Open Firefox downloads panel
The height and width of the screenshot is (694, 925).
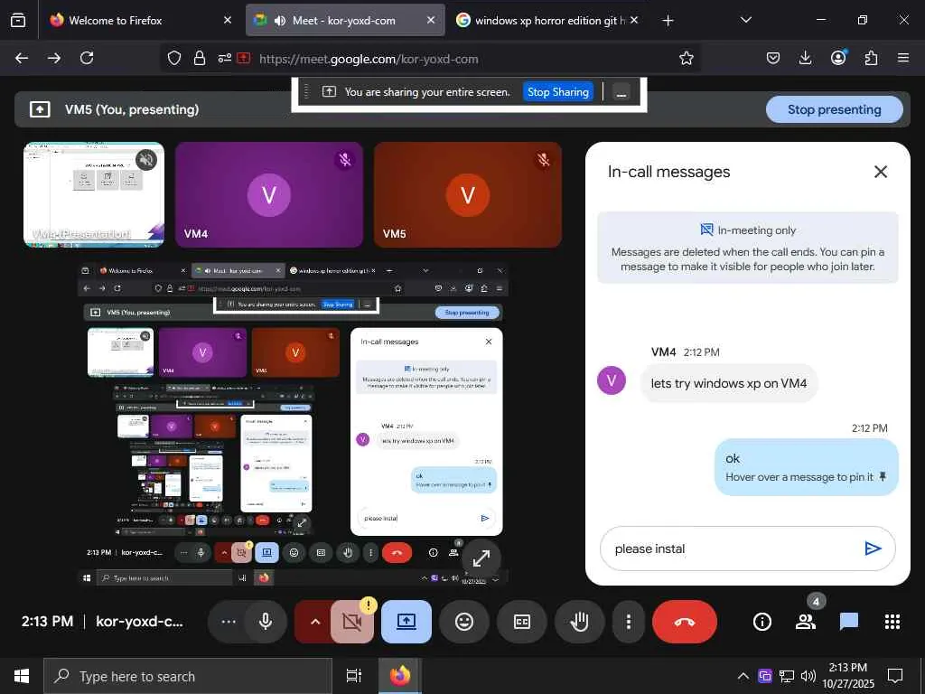[x=805, y=58]
